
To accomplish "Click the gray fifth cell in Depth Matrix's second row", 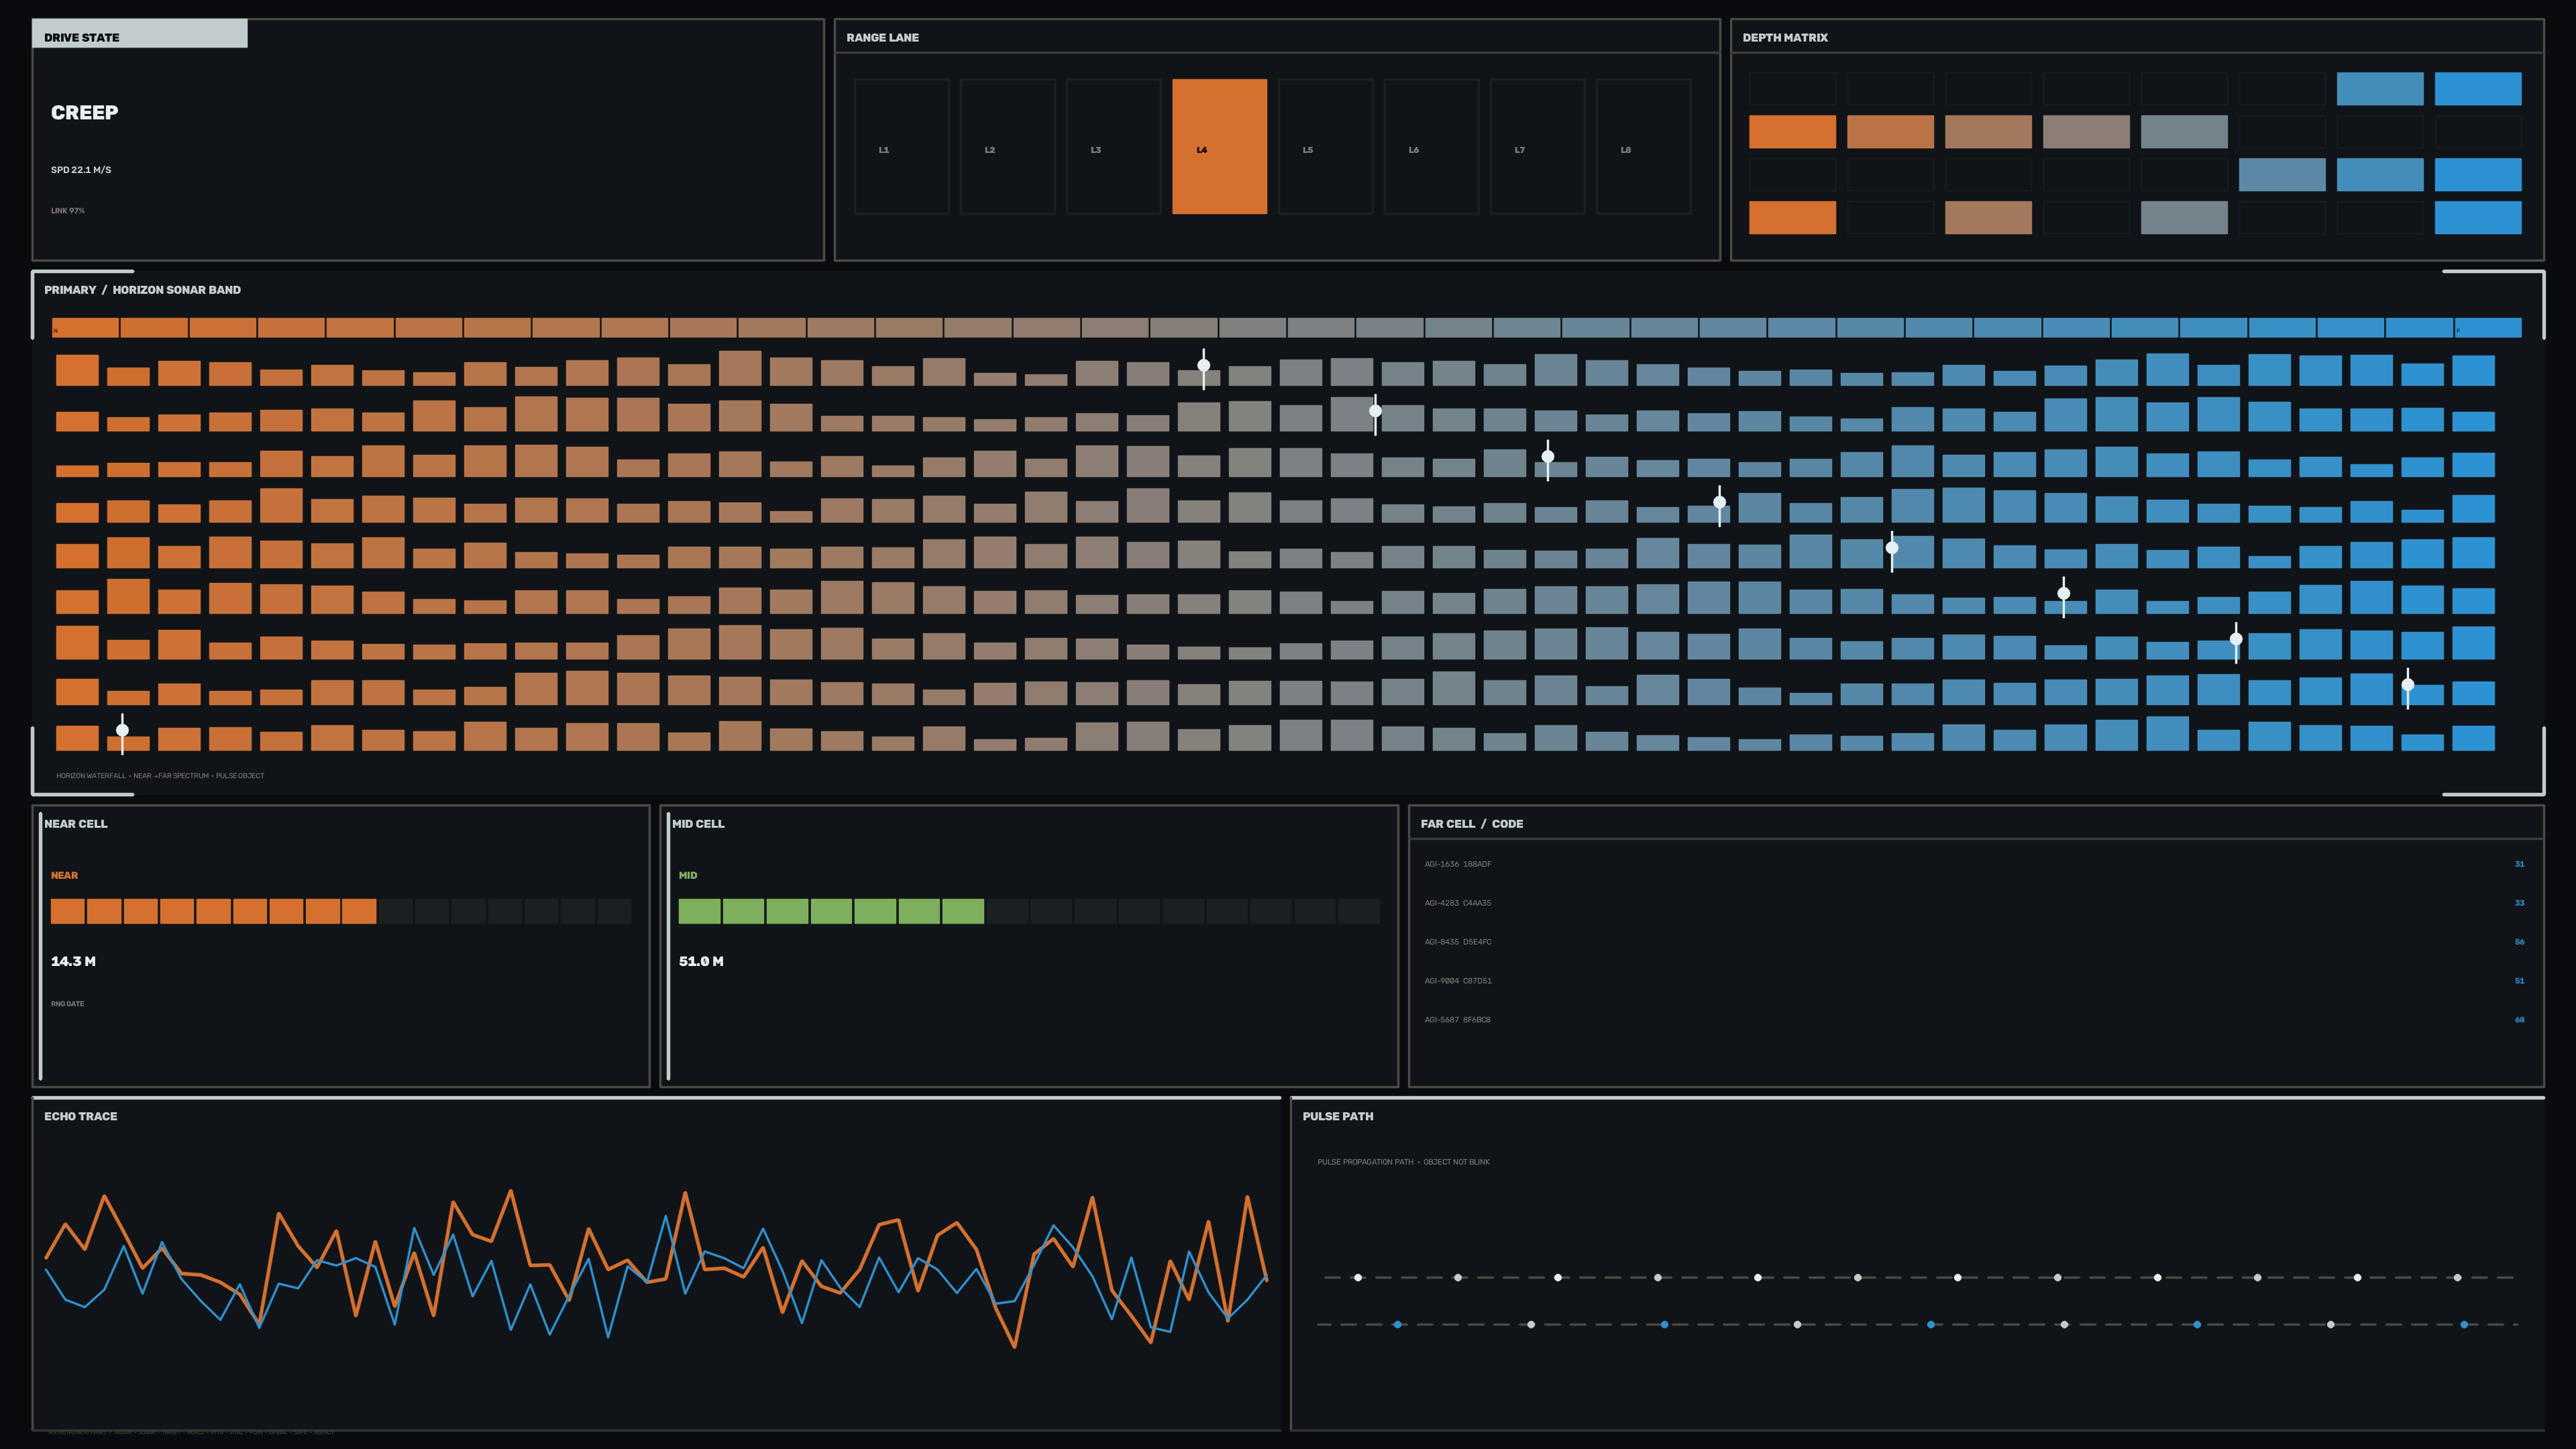I will [x=2184, y=132].
